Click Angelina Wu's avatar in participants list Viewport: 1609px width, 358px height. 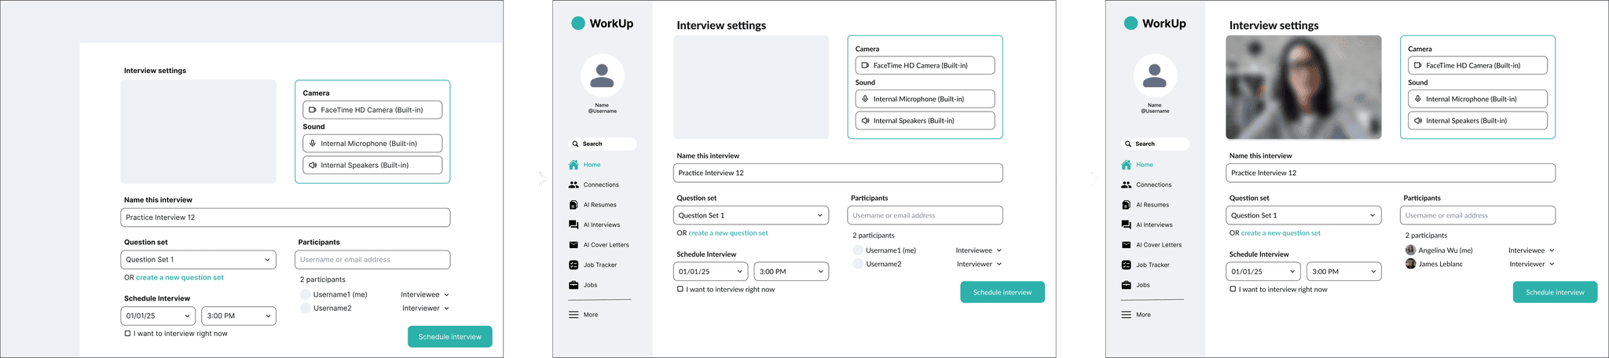point(1410,250)
